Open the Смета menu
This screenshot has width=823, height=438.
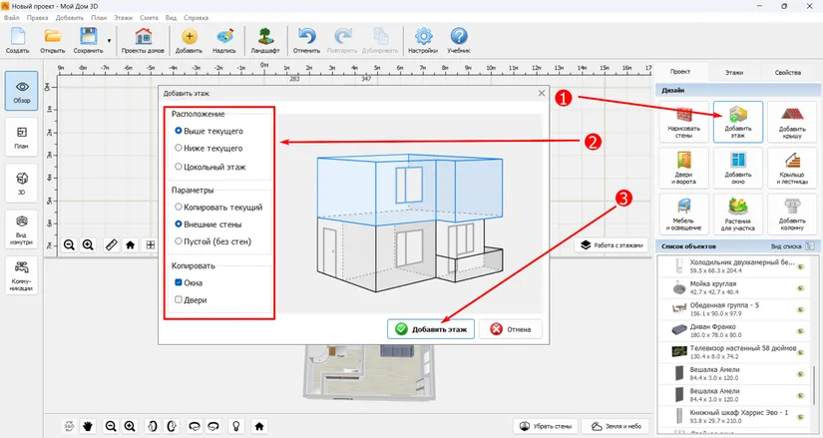pos(149,17)
